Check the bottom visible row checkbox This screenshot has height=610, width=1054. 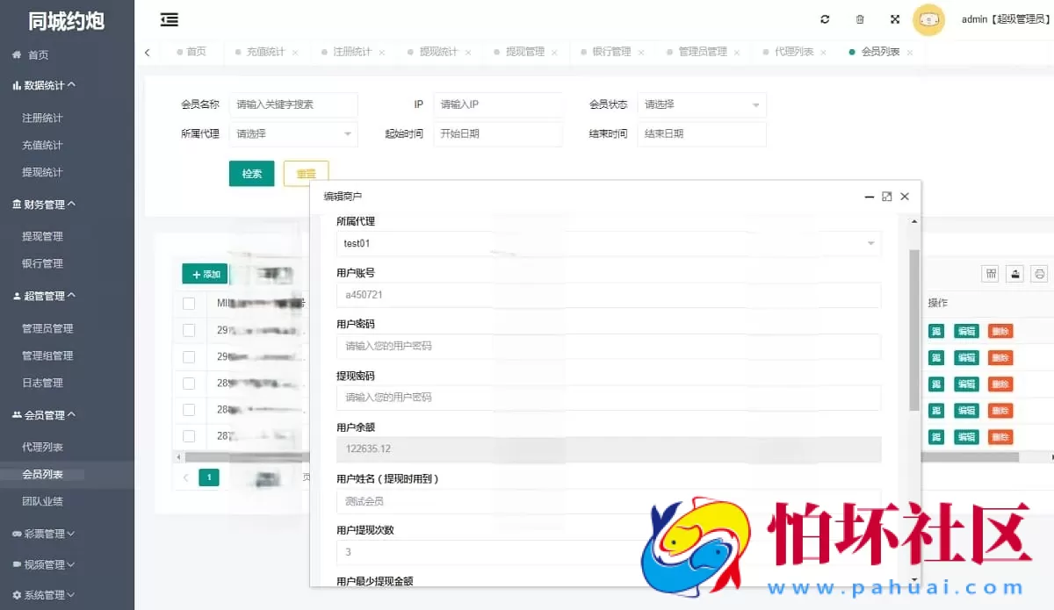(189, 435)
